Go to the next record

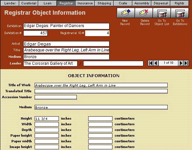click(181, 63)
